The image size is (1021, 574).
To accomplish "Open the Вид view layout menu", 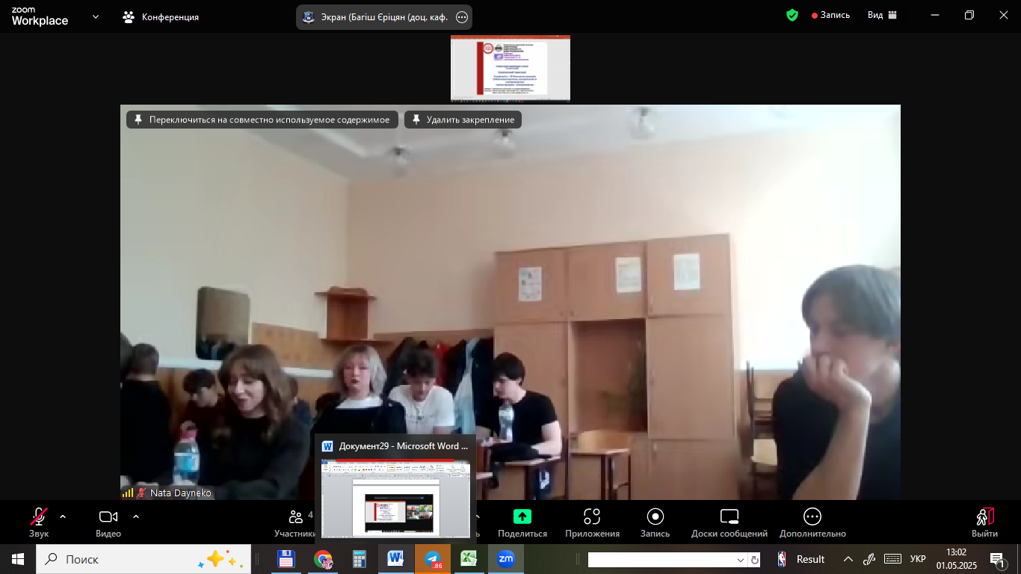I will pos(882,15).
